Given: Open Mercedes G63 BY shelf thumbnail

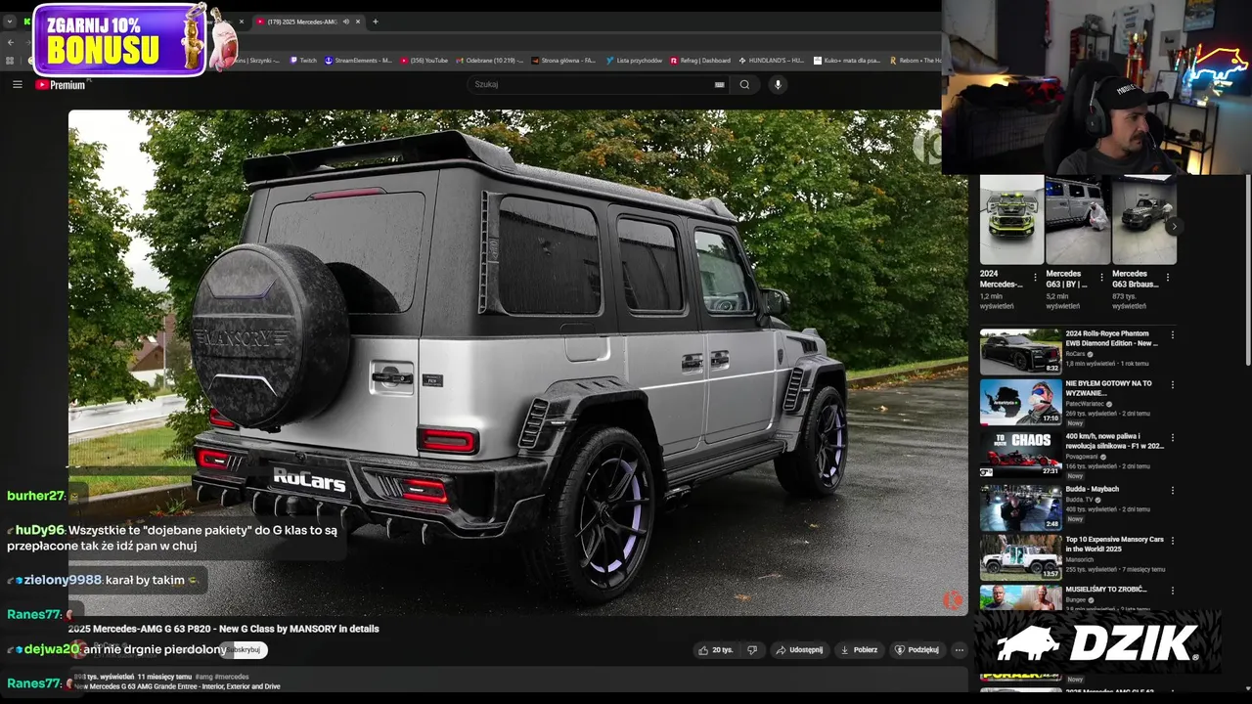Looking at the screenshot, I should coord(1078,220).
